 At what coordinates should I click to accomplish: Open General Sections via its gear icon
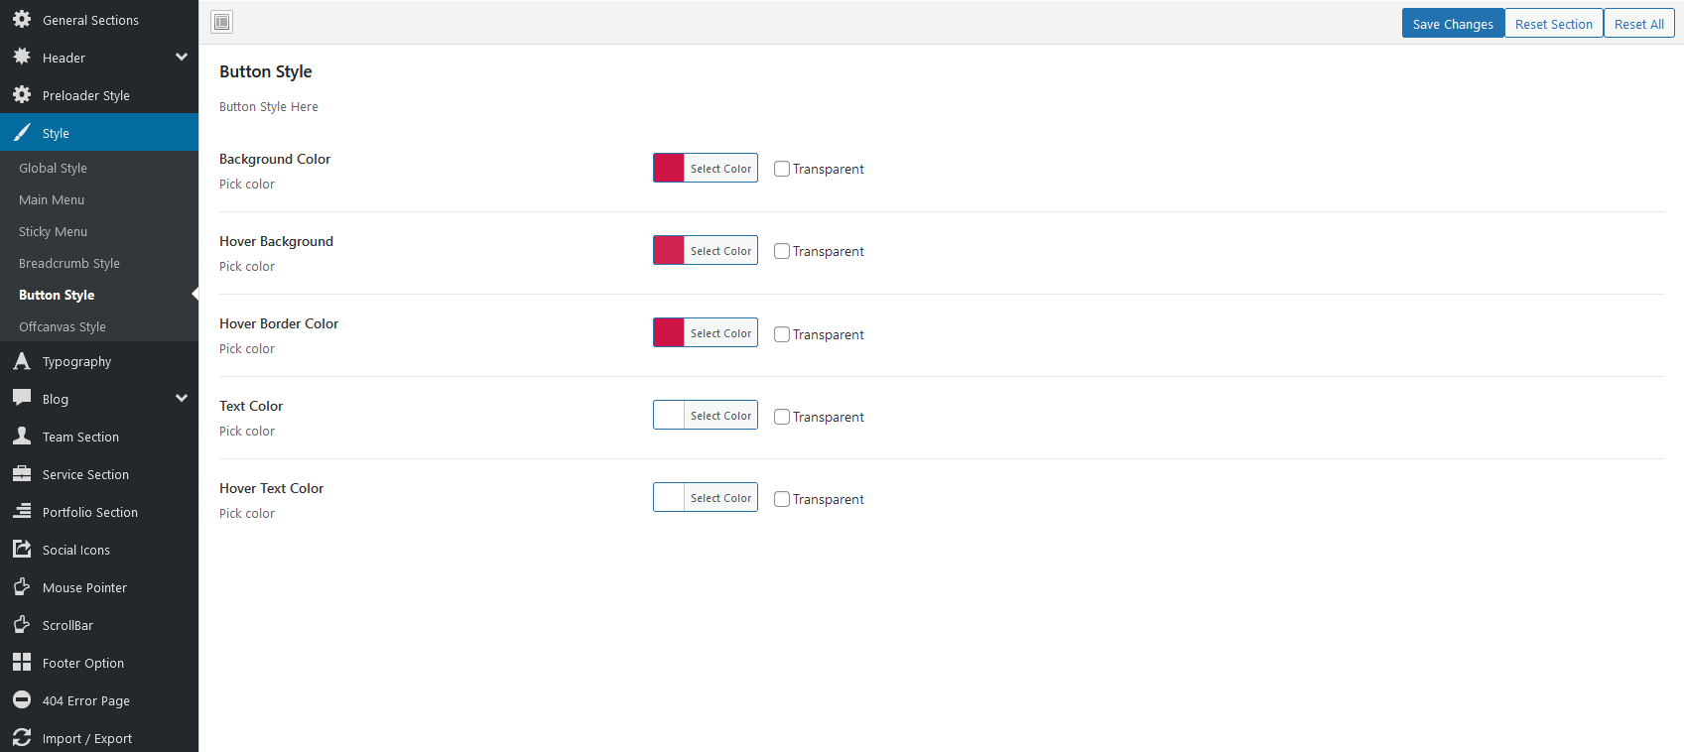click(x=22, y=19)
